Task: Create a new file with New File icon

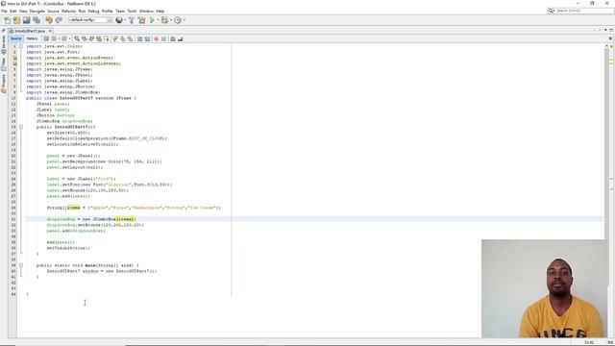Action: click(8, 20)
